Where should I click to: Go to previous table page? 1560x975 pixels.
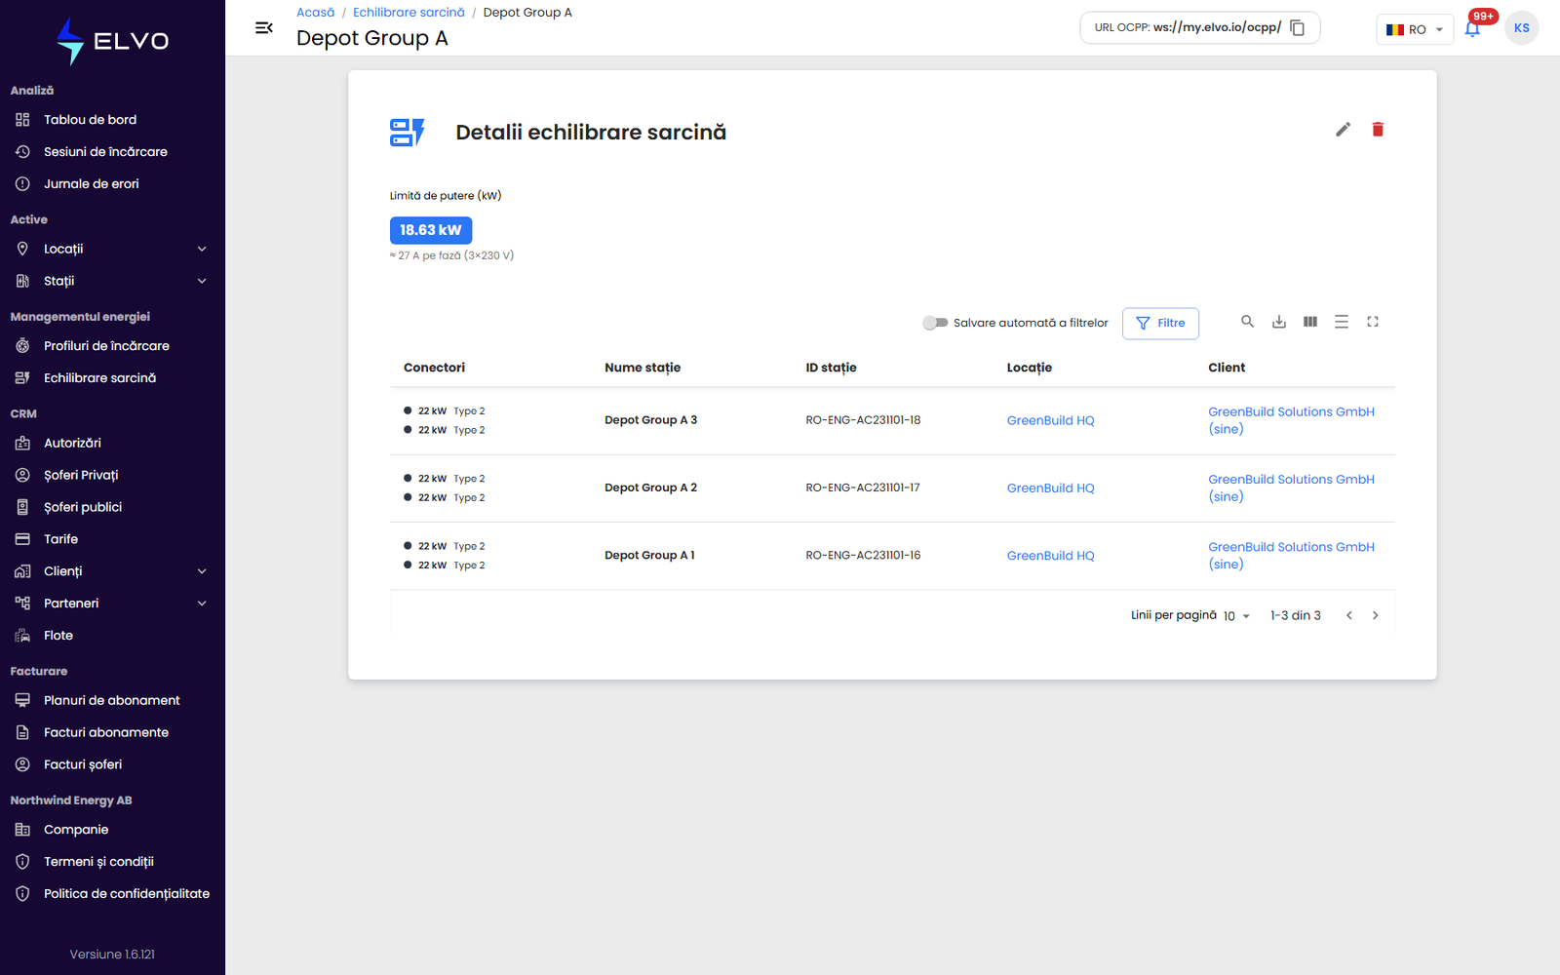coord(1349,615)
